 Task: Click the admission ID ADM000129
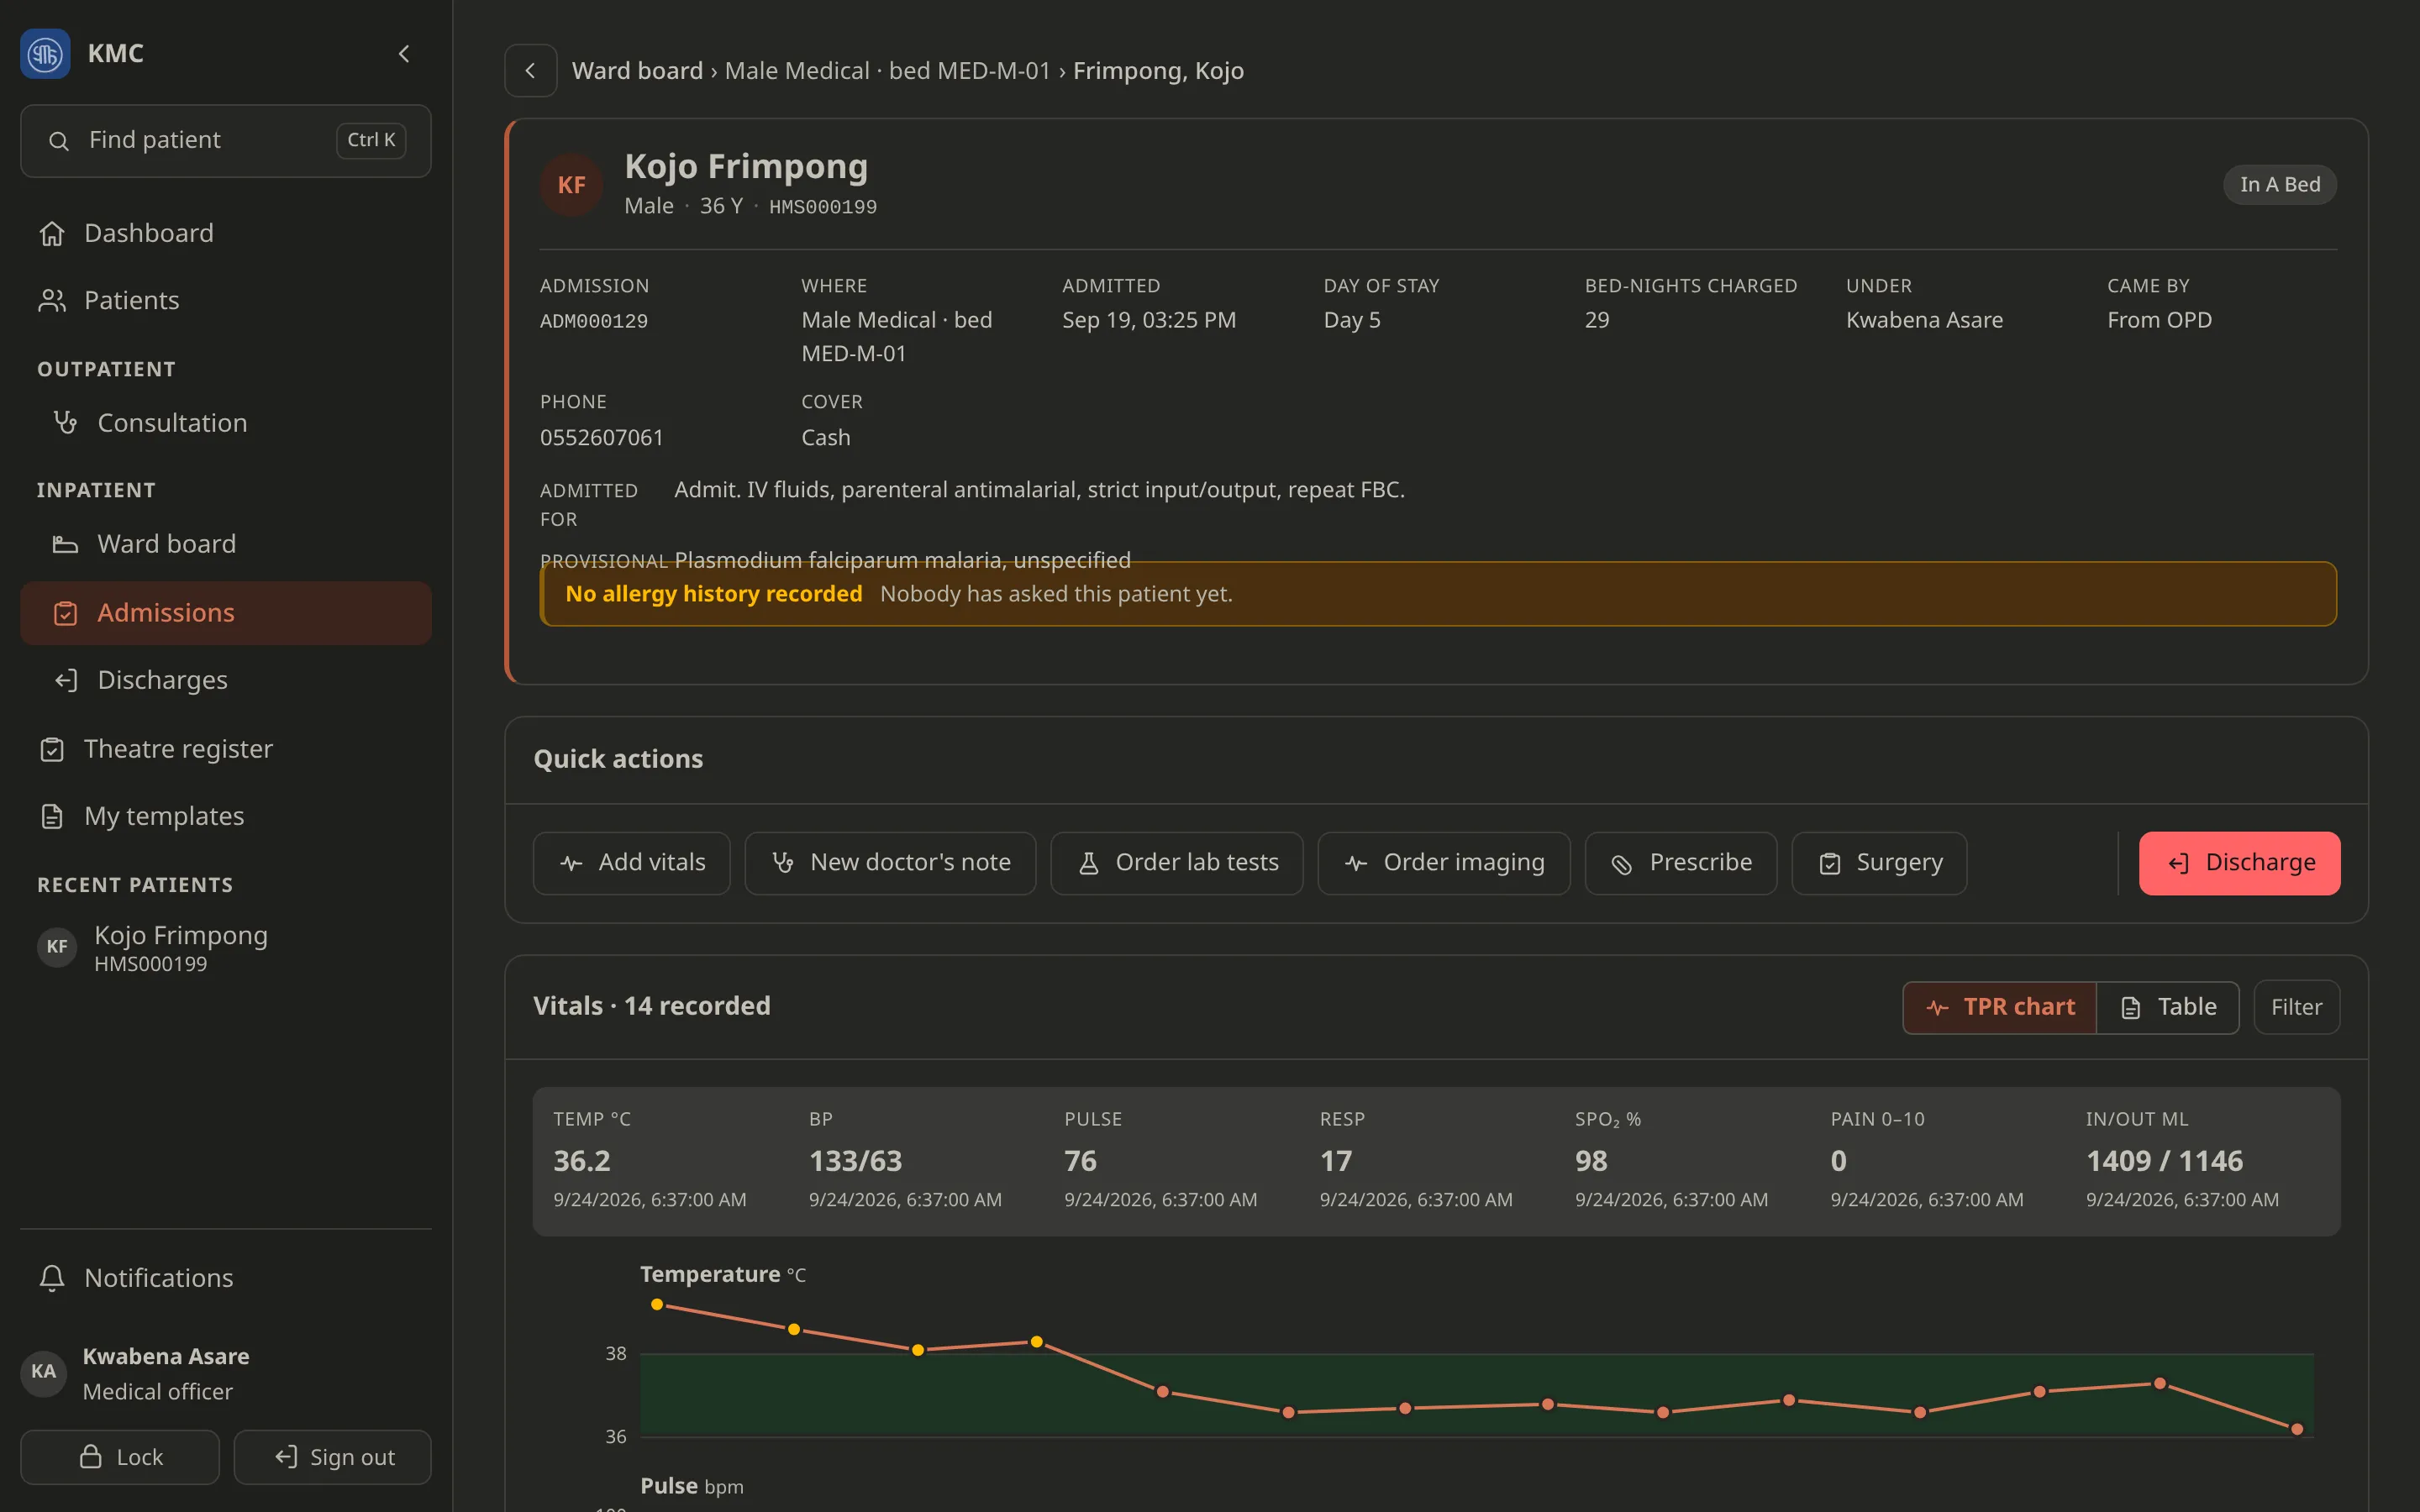point(594,321)
